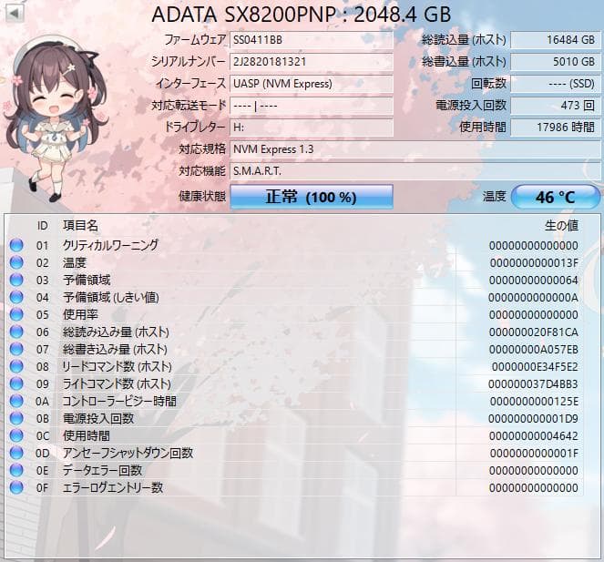Click the 生の値 column header
Viewport: 604px width, 562px height.
click(x=561, y=226)
